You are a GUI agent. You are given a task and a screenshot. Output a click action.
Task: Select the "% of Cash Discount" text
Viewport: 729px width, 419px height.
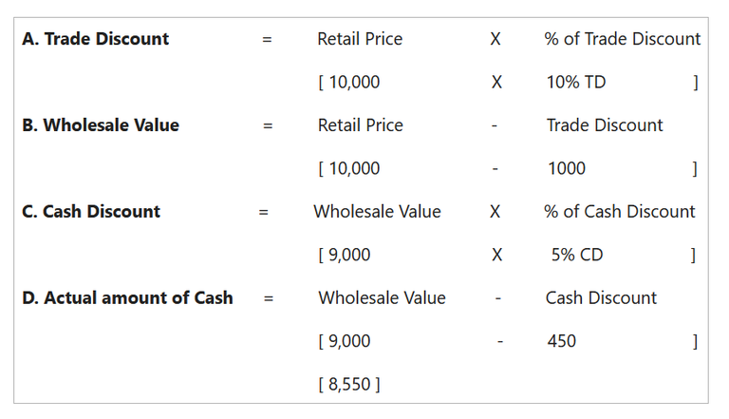[619, 212]
